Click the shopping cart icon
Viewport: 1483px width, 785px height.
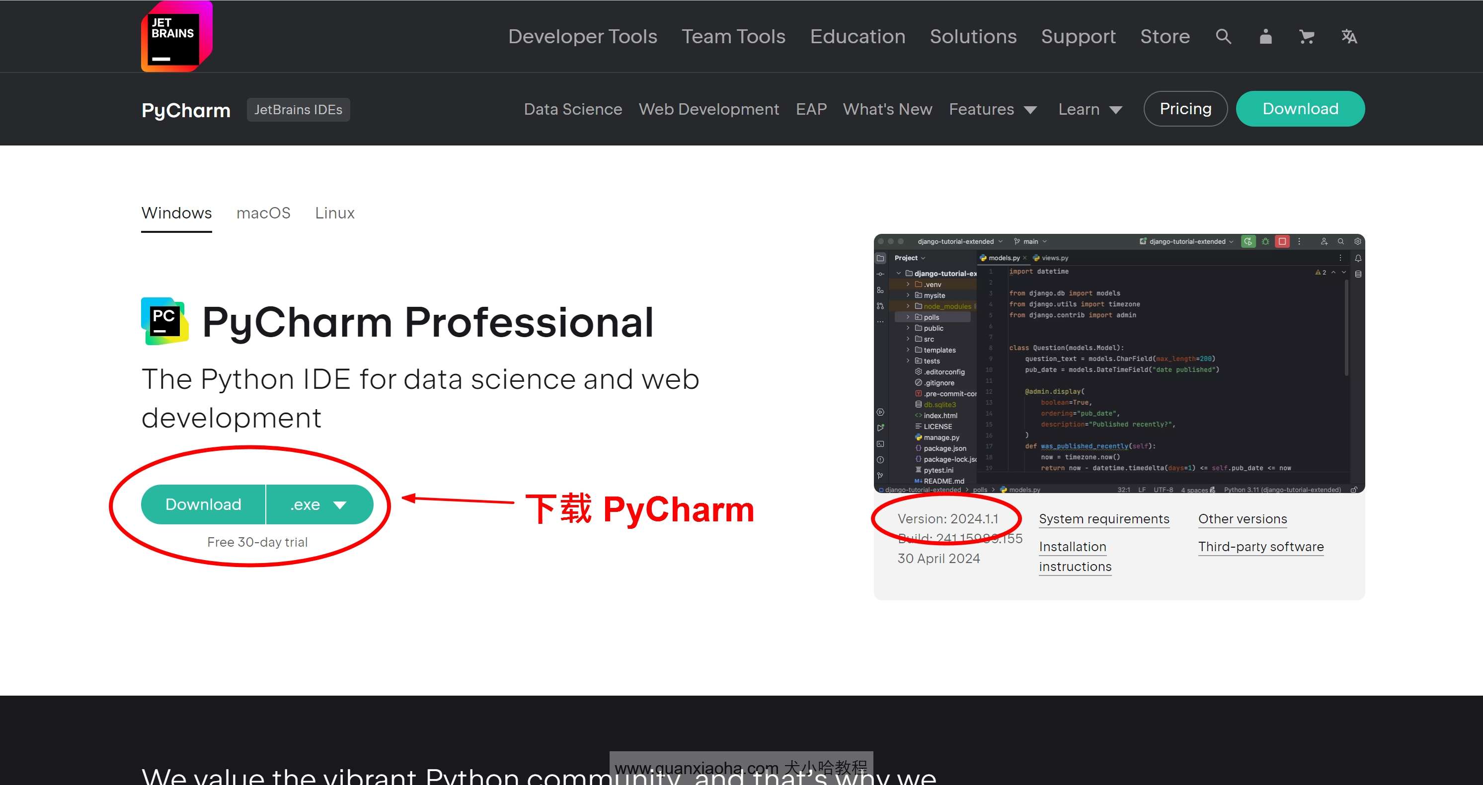(x=1308, y=36)
